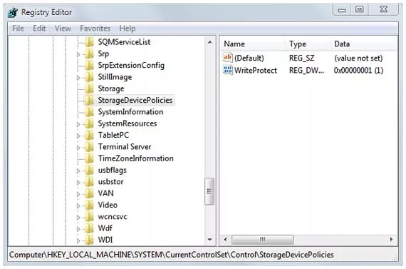Open the Edit menu
The height and width of the screenshot is (269, 406).
[39, 28]
